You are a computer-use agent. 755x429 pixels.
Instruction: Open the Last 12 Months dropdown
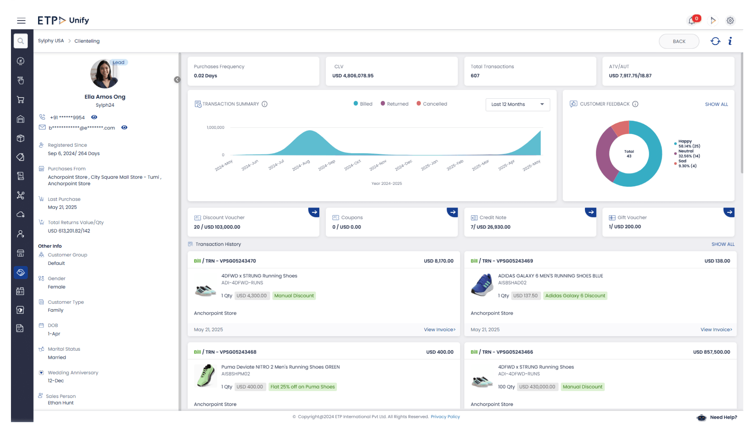517,105
